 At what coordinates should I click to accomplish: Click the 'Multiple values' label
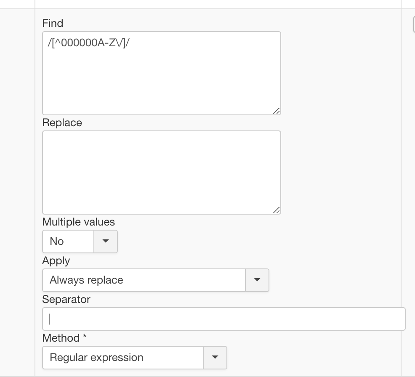[x=79, y=222]
